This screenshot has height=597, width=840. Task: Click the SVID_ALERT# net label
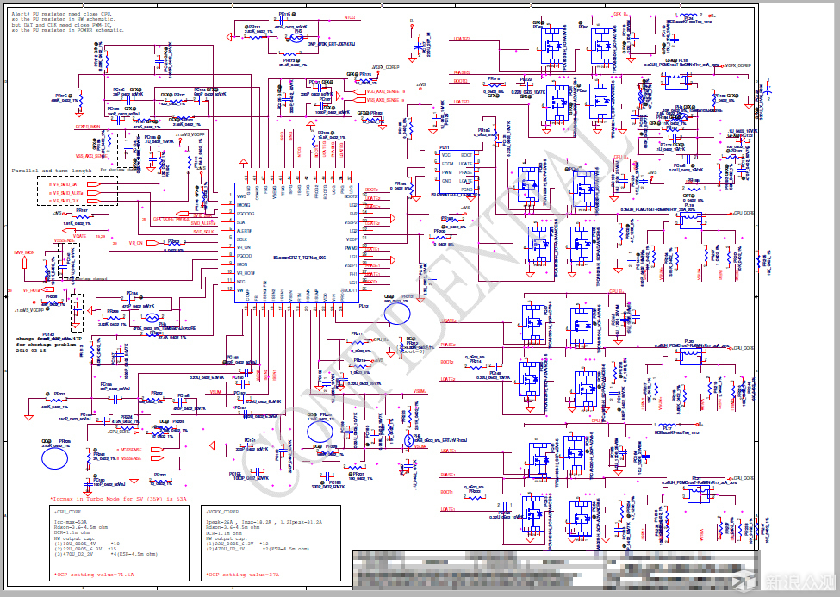pyautogui.click(x=203, y=223)
